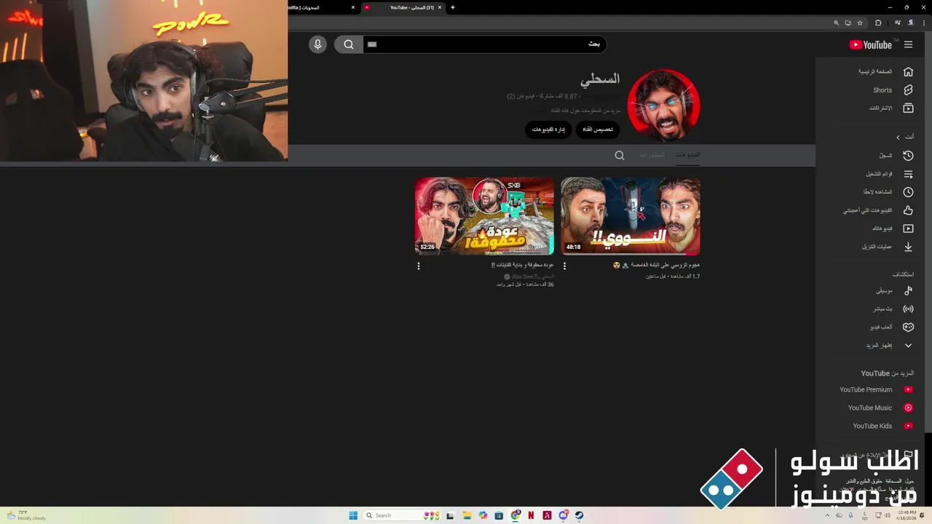This screenshot has height=524, width=932.
Task: Click the Manage videos (إدارة الفيديوهات) button
Action: click(x=548, y=130)
